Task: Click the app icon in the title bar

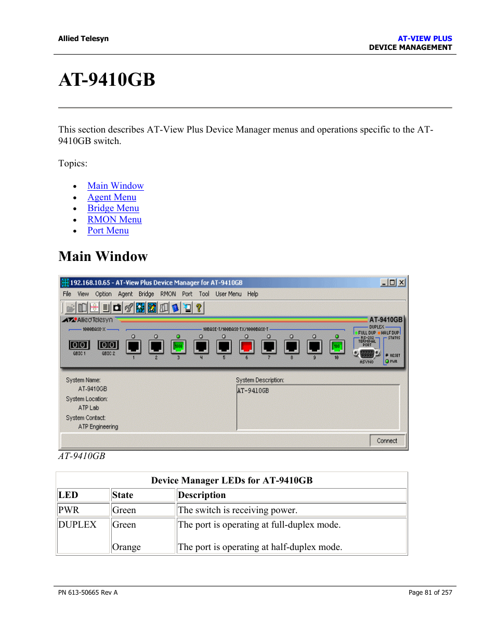Action: (x=65, y=282)
